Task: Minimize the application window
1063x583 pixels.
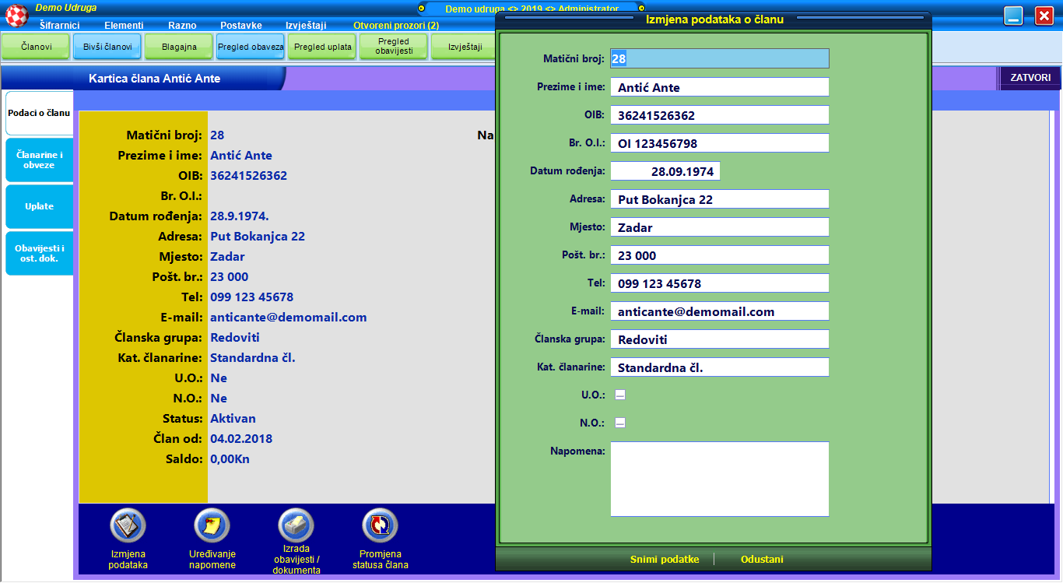Action: (1013, 16)
